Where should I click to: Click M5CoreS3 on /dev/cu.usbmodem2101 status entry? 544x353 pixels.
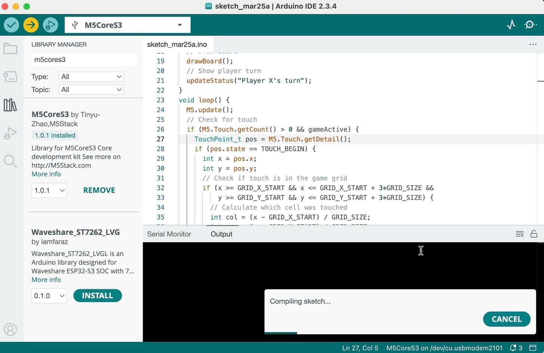tap(444, 348)
